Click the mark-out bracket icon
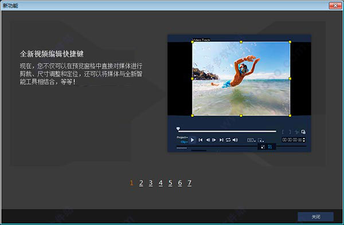 click(x=290, y=132)
